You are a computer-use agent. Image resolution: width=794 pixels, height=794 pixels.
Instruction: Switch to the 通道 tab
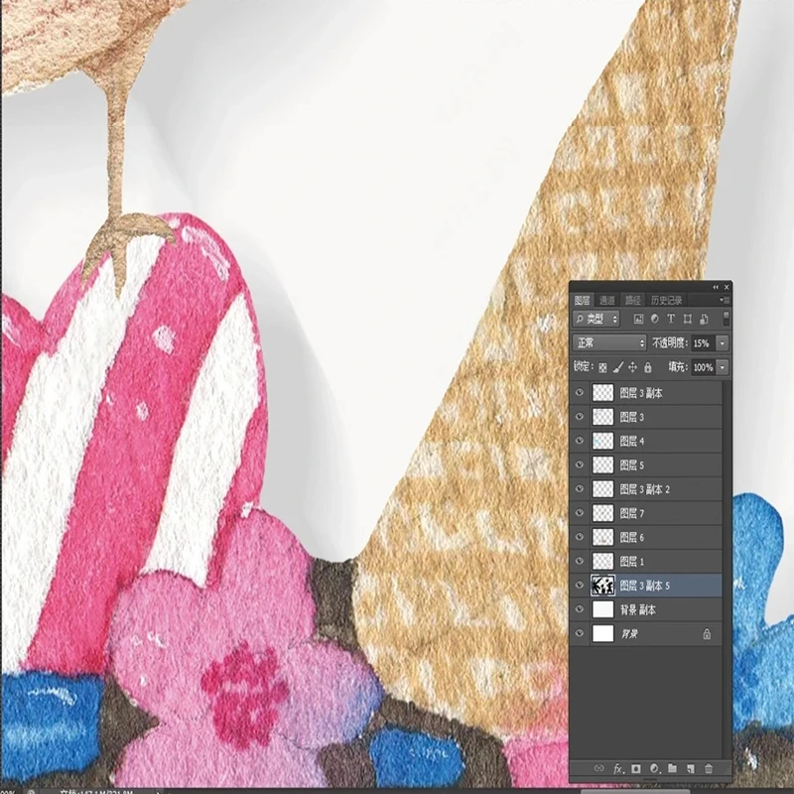click(607, 301)
